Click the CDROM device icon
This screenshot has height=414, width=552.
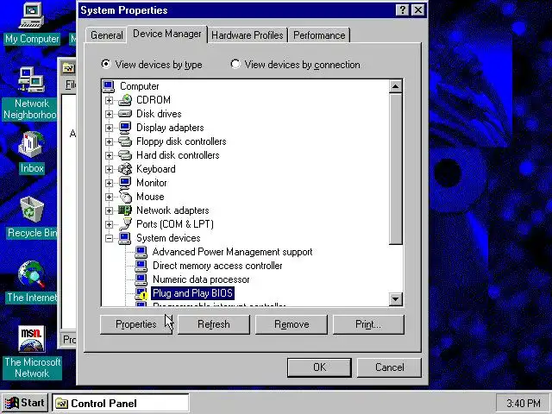[125, 100]
